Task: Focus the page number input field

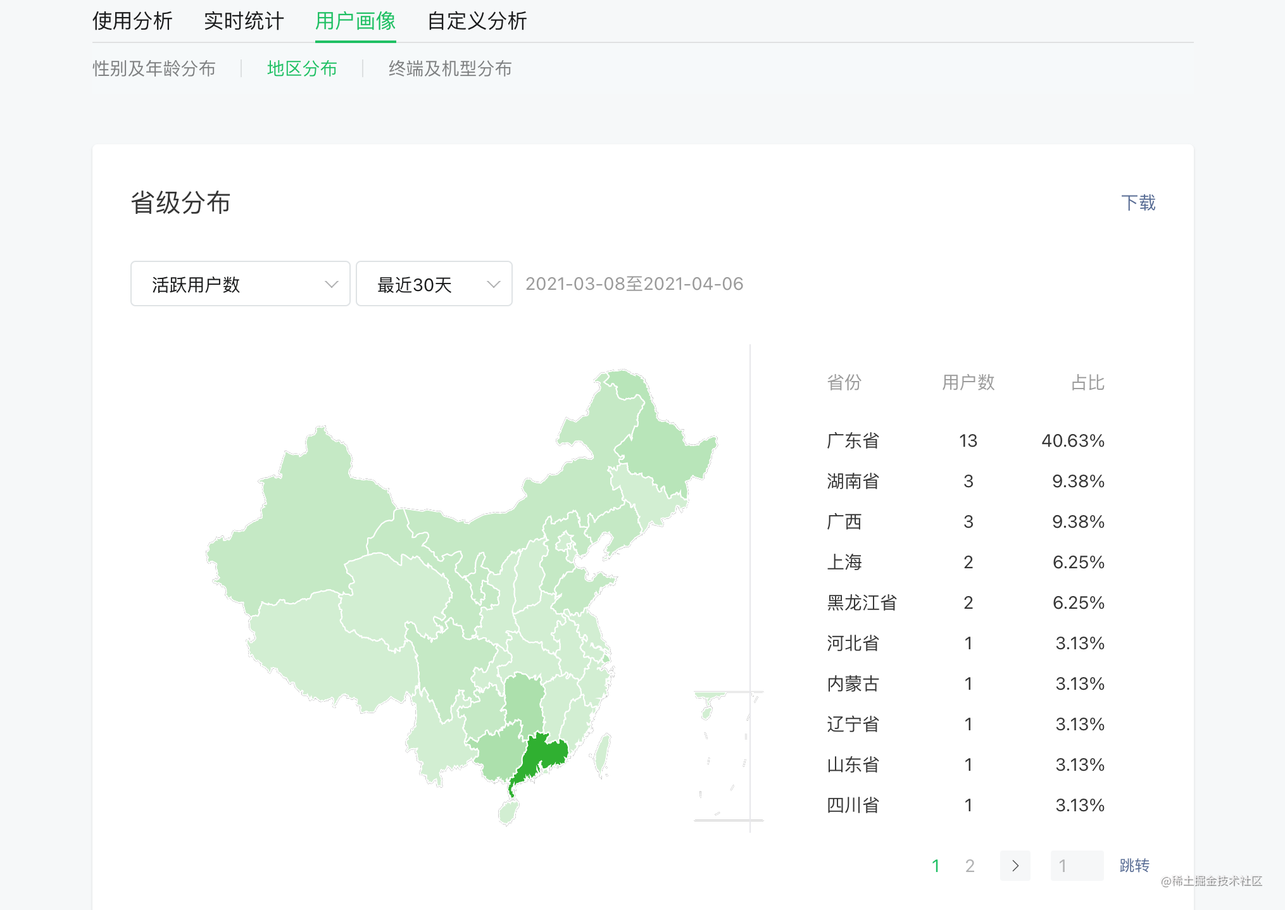Action: (1076, 865)
